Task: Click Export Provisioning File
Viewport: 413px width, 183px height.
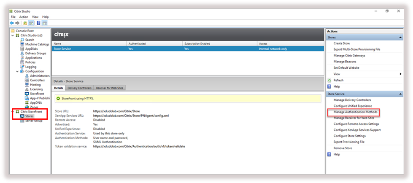Action: click(x=349, y=142)
